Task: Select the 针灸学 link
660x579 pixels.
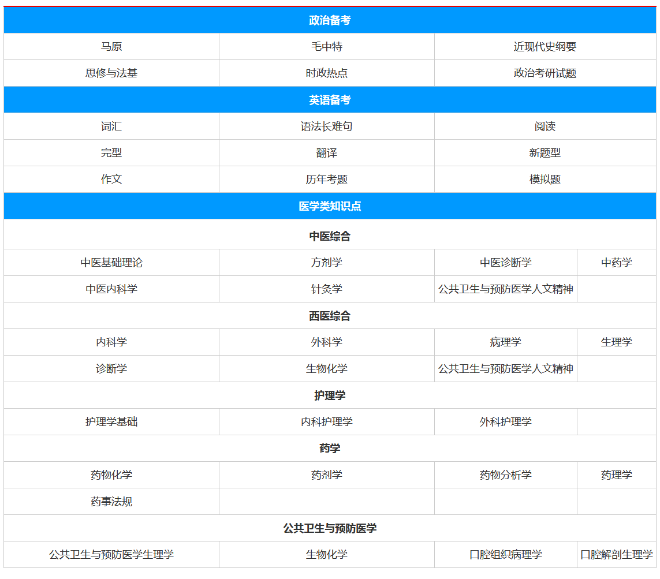Action: (x=326, y=289)
